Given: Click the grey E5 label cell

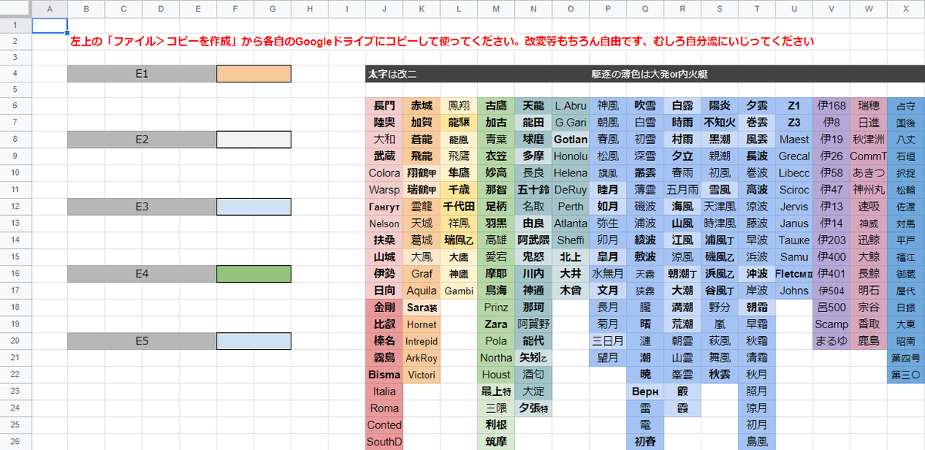Looking at the screenshot, I should 142,340.
